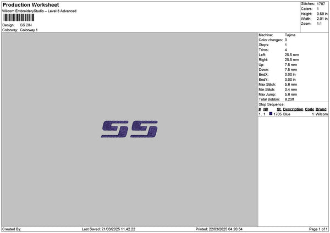
Task: Click the 'Total Bobbin:' value 8.23ft
Action: 290,99
